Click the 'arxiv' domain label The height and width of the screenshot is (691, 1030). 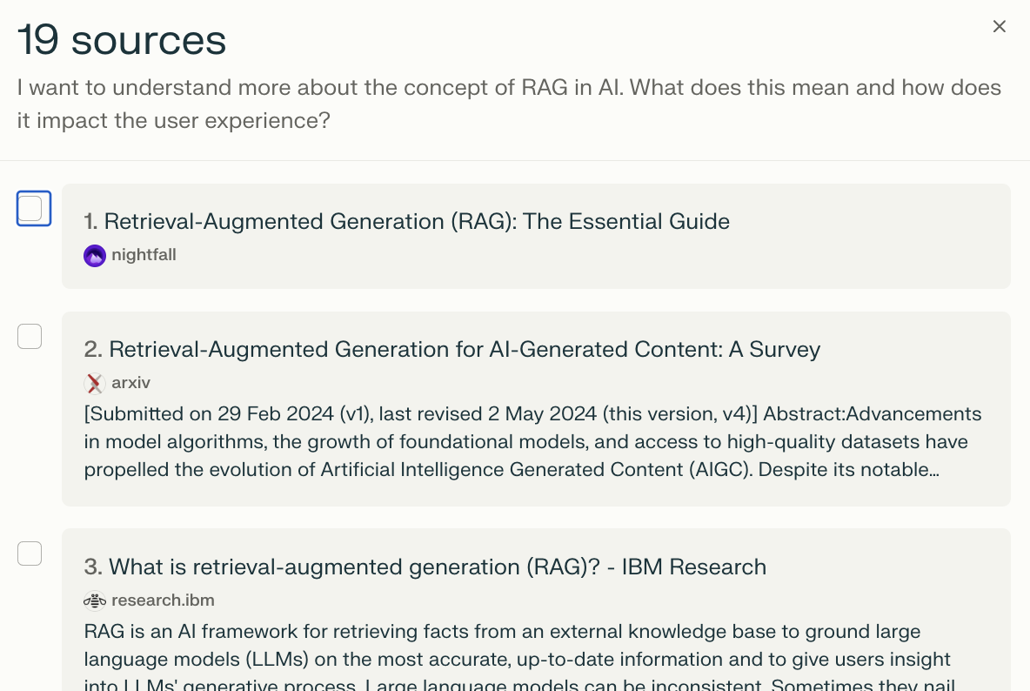[131, 383]
